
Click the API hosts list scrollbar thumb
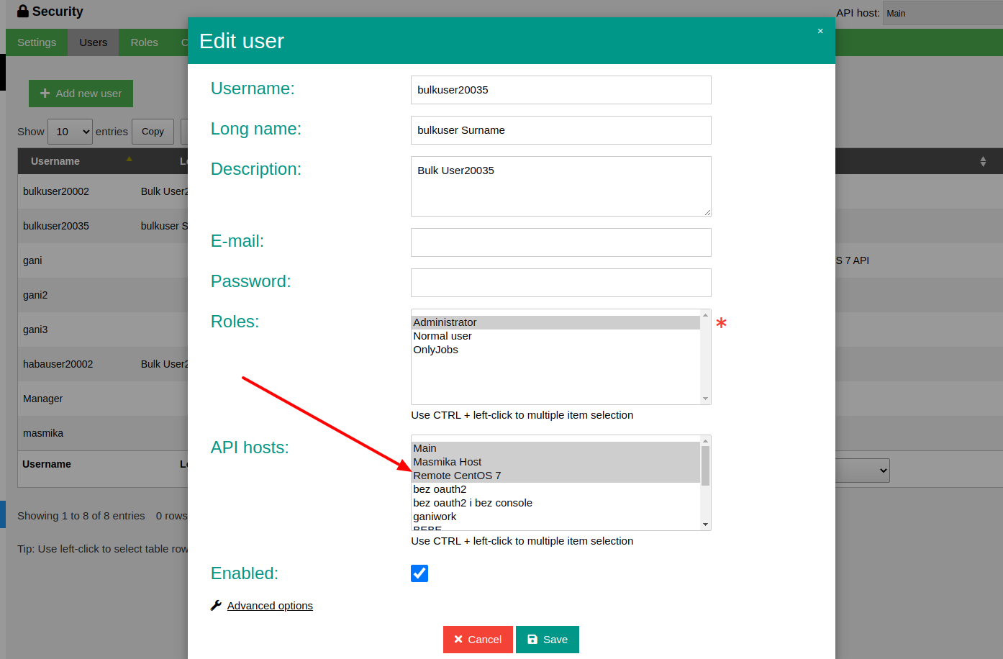click(x=705, y=465)
